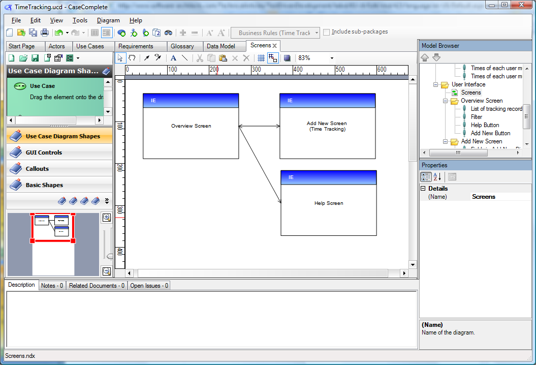
Task: Click the Add Actor toolbar icon
Action: [x=134, y=33]
